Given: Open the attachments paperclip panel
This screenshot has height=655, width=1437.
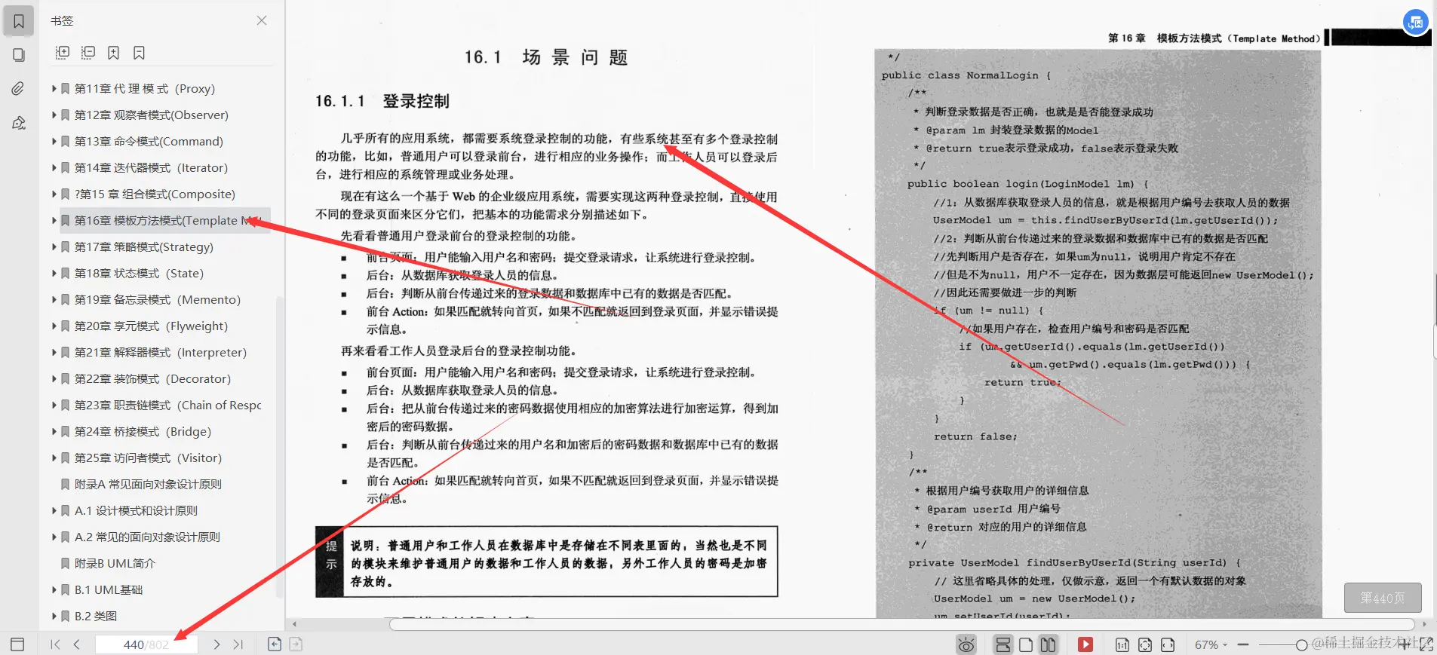Looking at the screenshot, I should (x=19, y=89).
